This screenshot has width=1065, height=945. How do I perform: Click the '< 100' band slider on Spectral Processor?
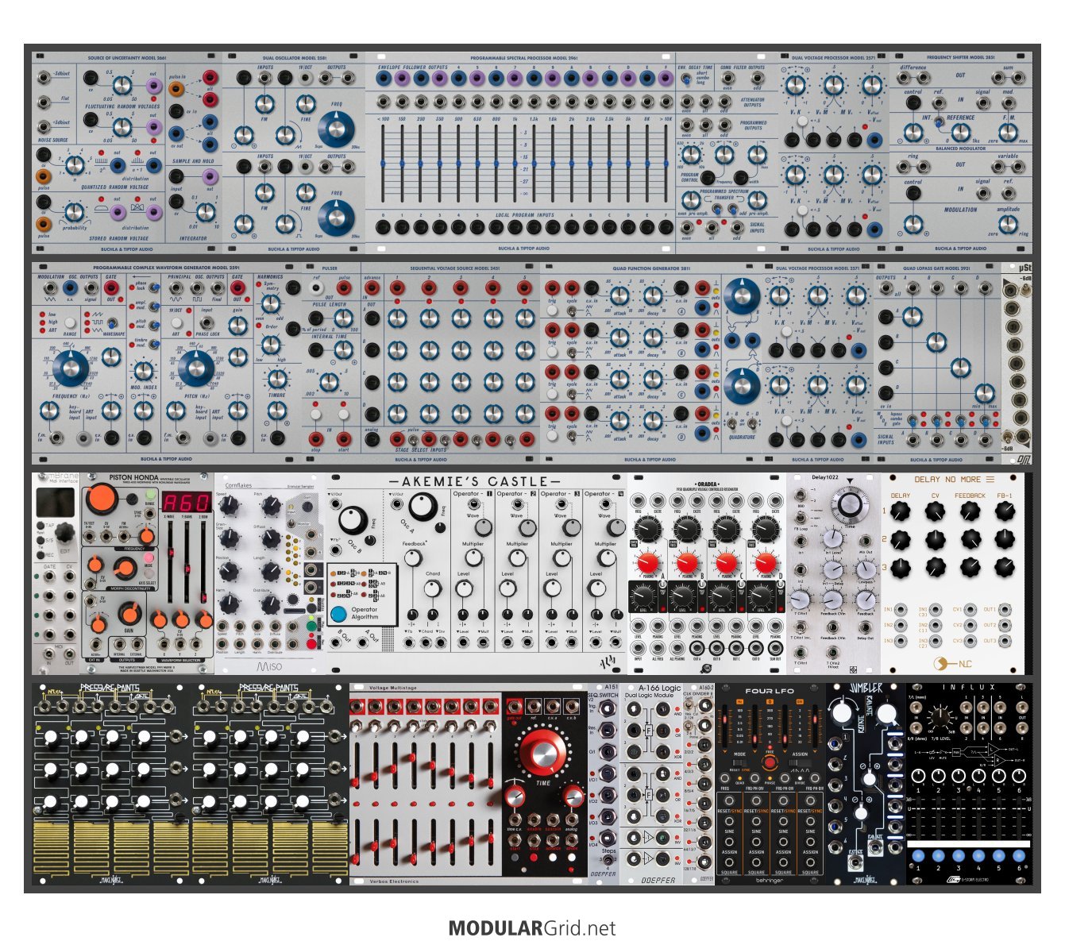point(384,164)
